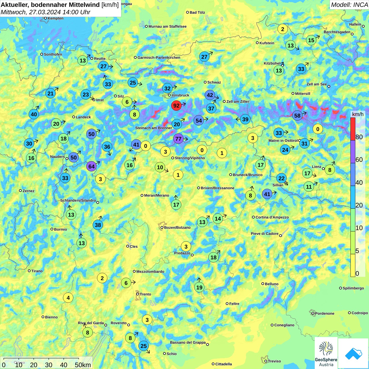369x369 pixels.
Task: Select the Lienz city label
Action: 317,167
